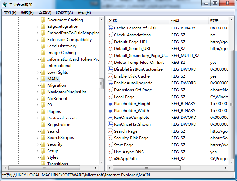237x181 pixels.
Task: Open the 收藏夹(A) menu
Action: point(64,13)
